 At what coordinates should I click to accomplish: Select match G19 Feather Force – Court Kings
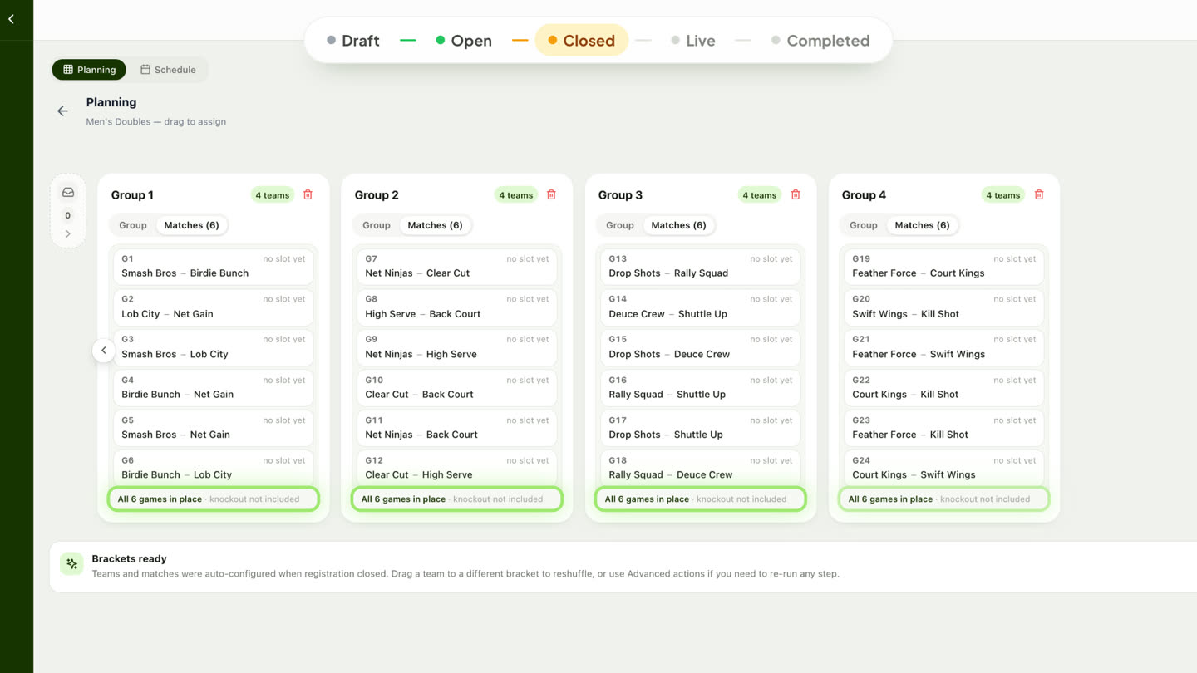[x=944, y=267]
